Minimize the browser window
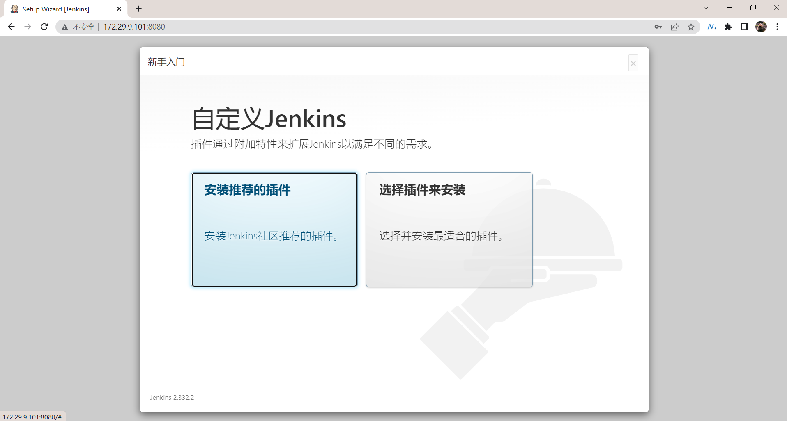Viewport: 787px width, 421px height. tap(729, 8)
